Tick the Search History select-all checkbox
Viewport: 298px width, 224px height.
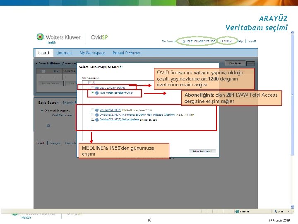pos(43,71)
